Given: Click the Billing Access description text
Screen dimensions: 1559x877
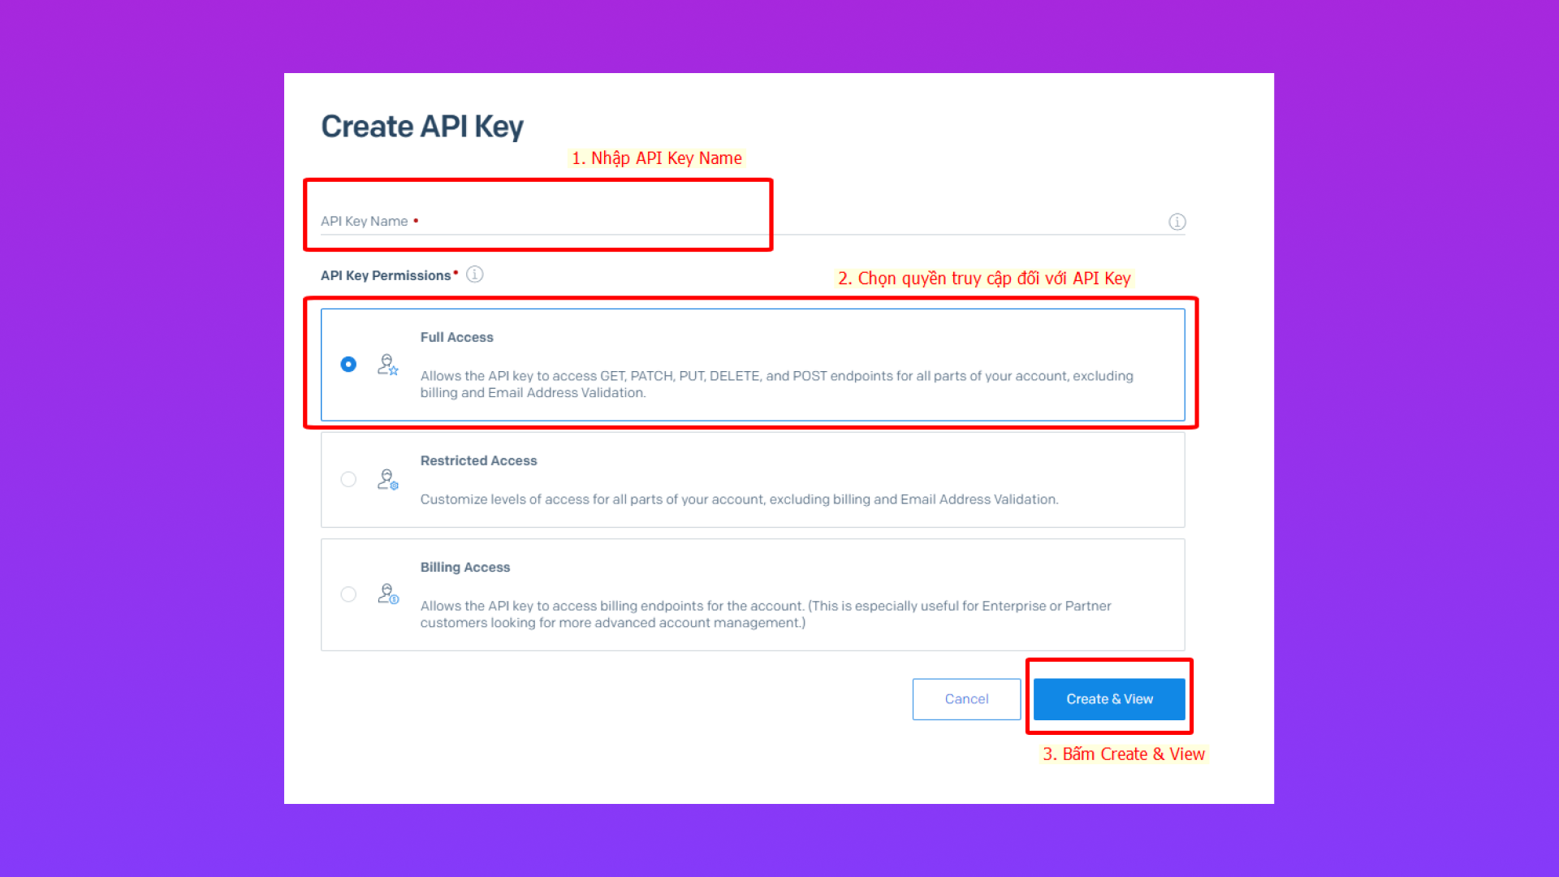Looking at the screenshot, I should tap(766, 614).
